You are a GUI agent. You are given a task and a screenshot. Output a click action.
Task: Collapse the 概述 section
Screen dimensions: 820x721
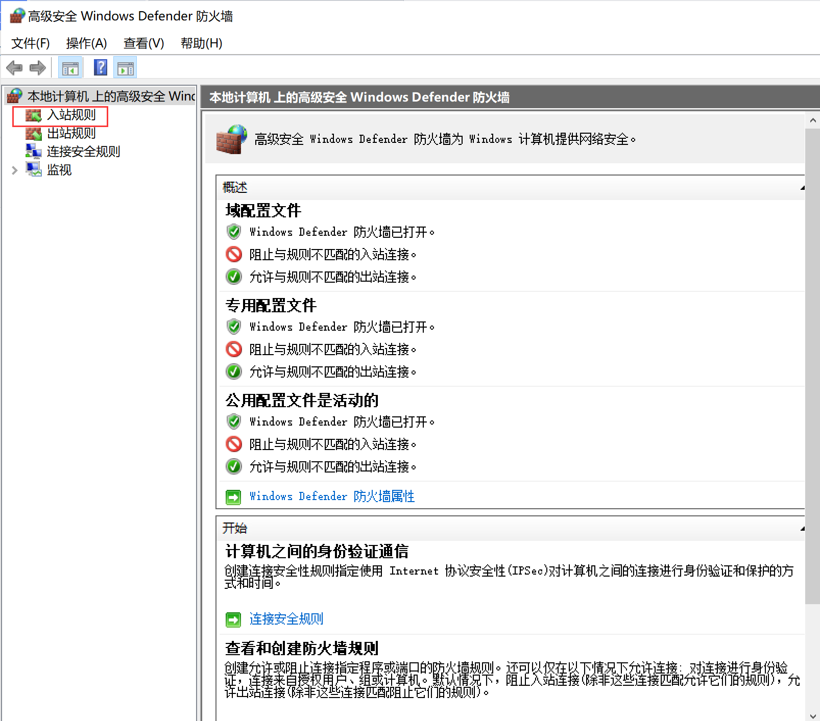coord(802,188)
